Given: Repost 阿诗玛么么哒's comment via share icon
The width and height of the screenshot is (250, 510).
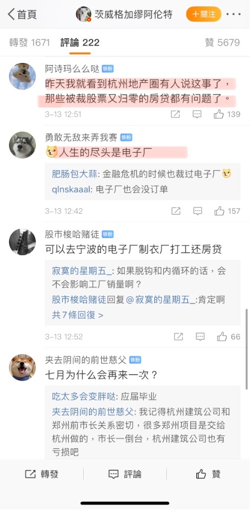Looking at the screenshot, I should point(176,114).
